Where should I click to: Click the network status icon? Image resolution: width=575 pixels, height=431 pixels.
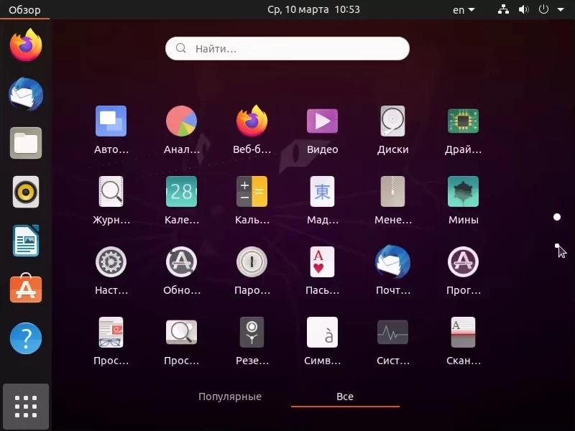pyautogui.click(x=503, y=9)
